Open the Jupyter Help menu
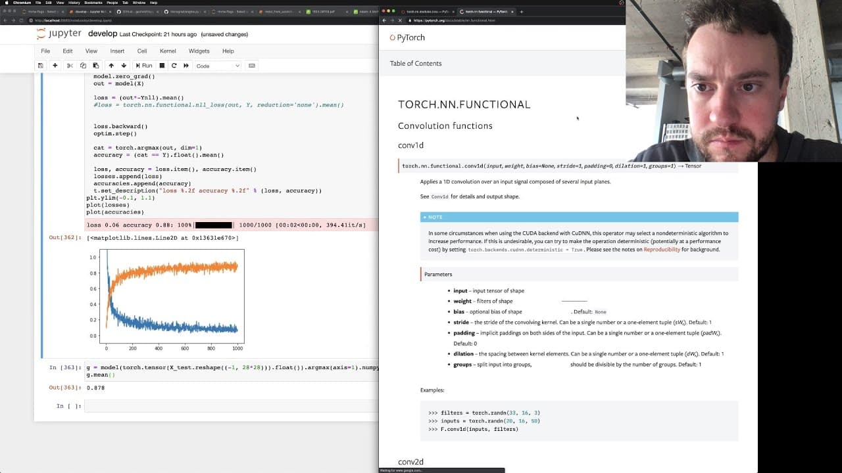Screen dimensions: 842x473 click(228, 51)
